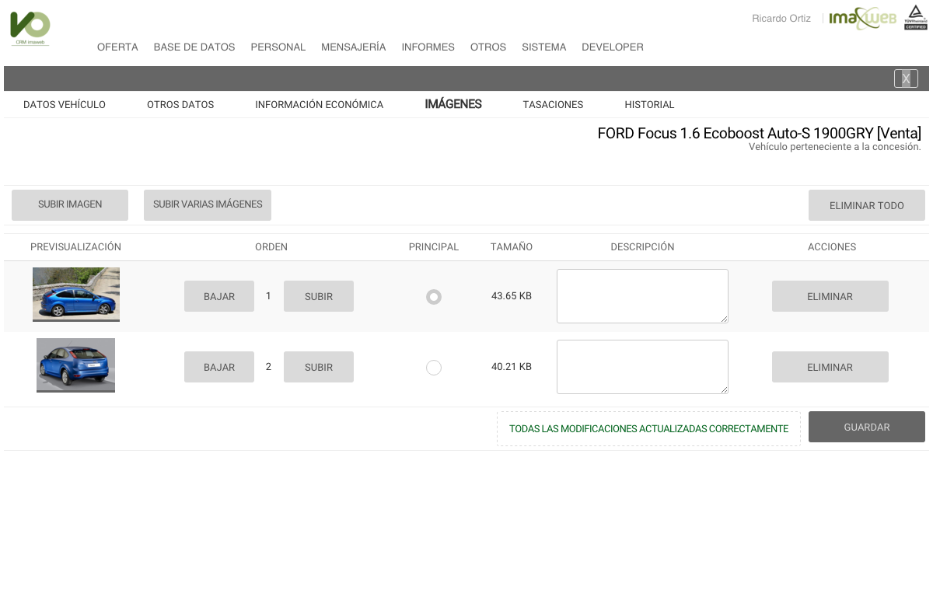Screen dimensions: 933x611
Task: Click the ORDEN column header
Action: click(271, 247)
